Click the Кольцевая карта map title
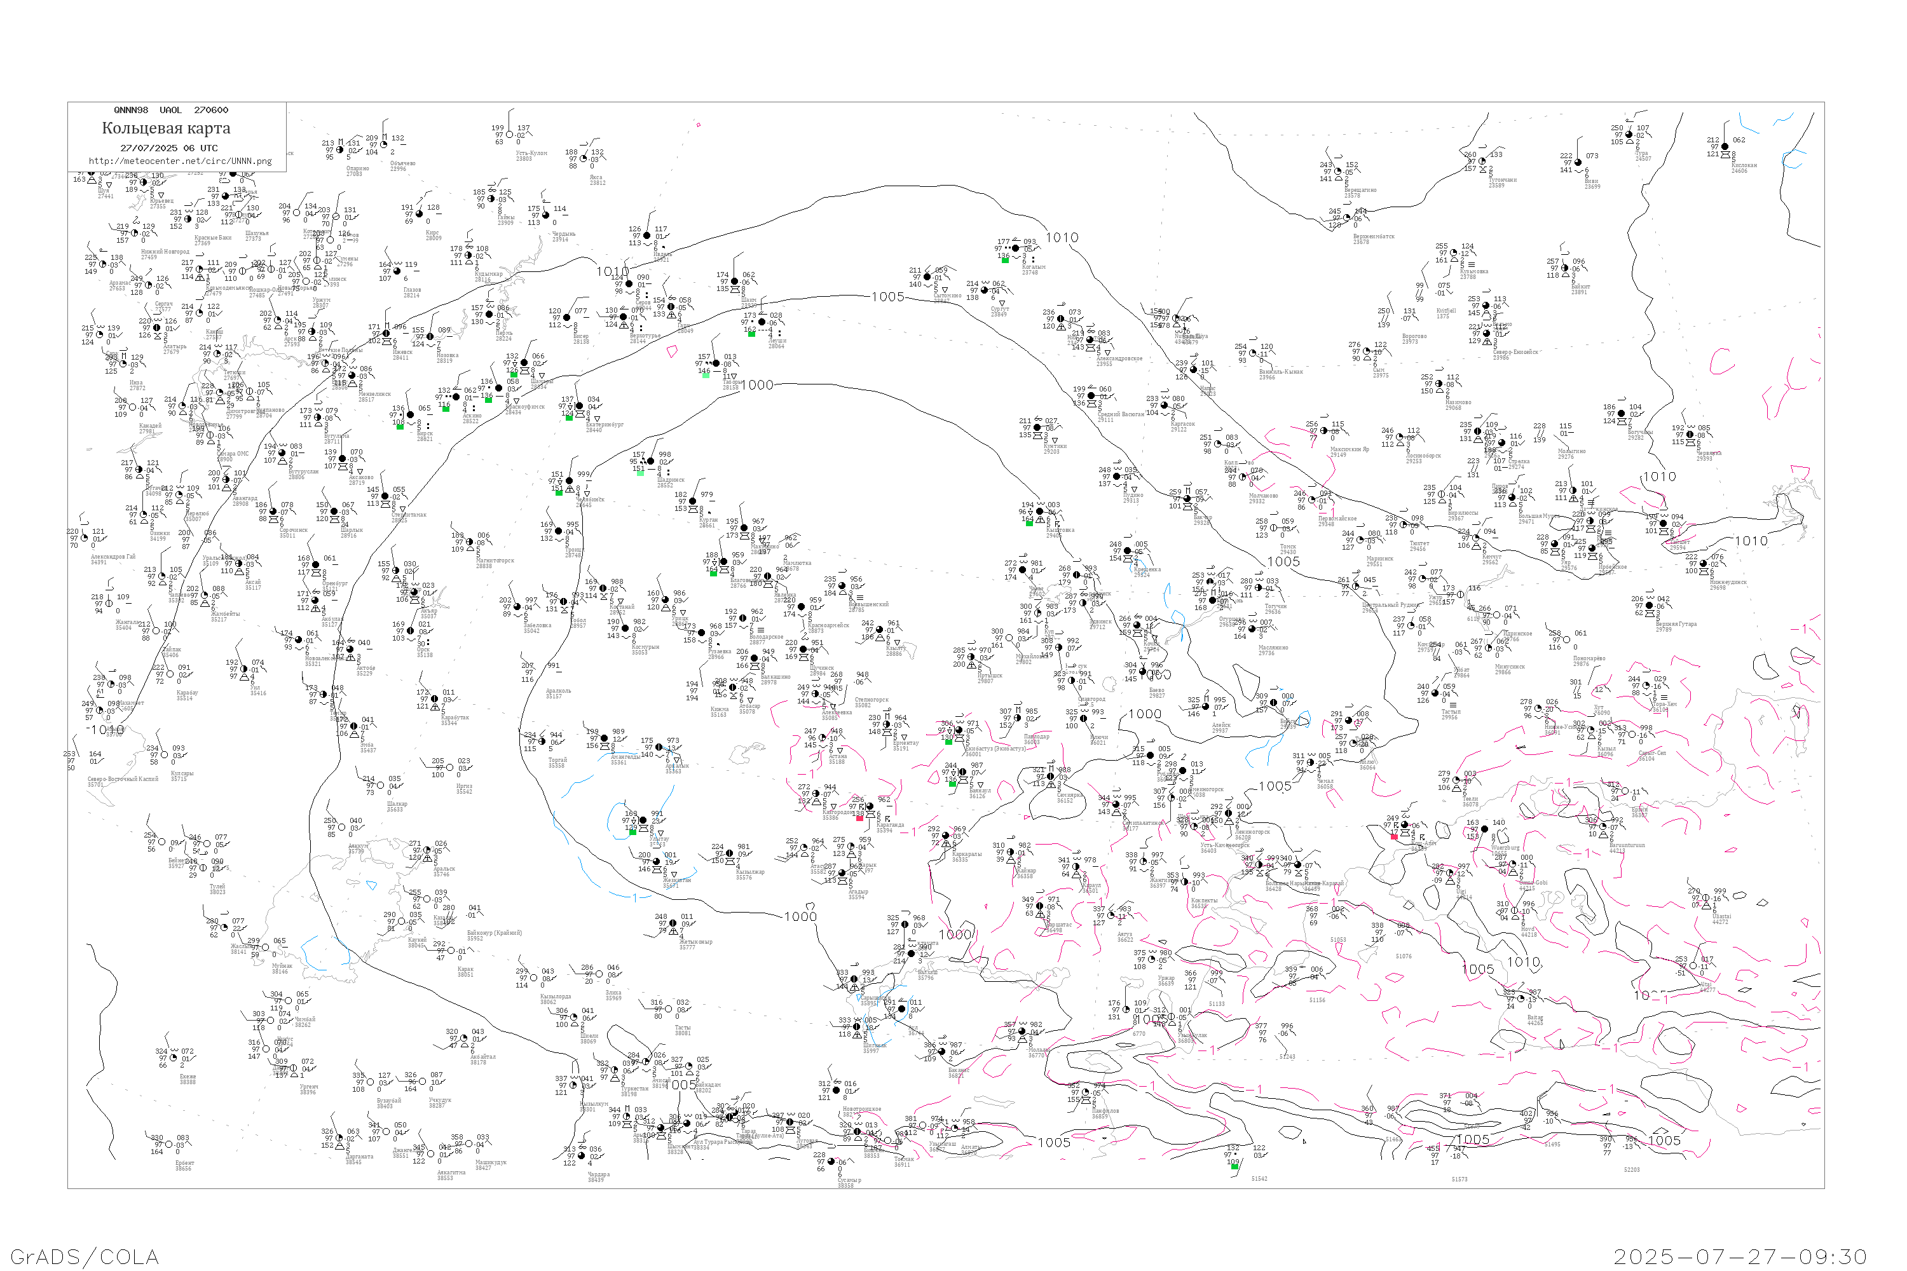This screenshot has height=1271, width=1907. (166, 128)
